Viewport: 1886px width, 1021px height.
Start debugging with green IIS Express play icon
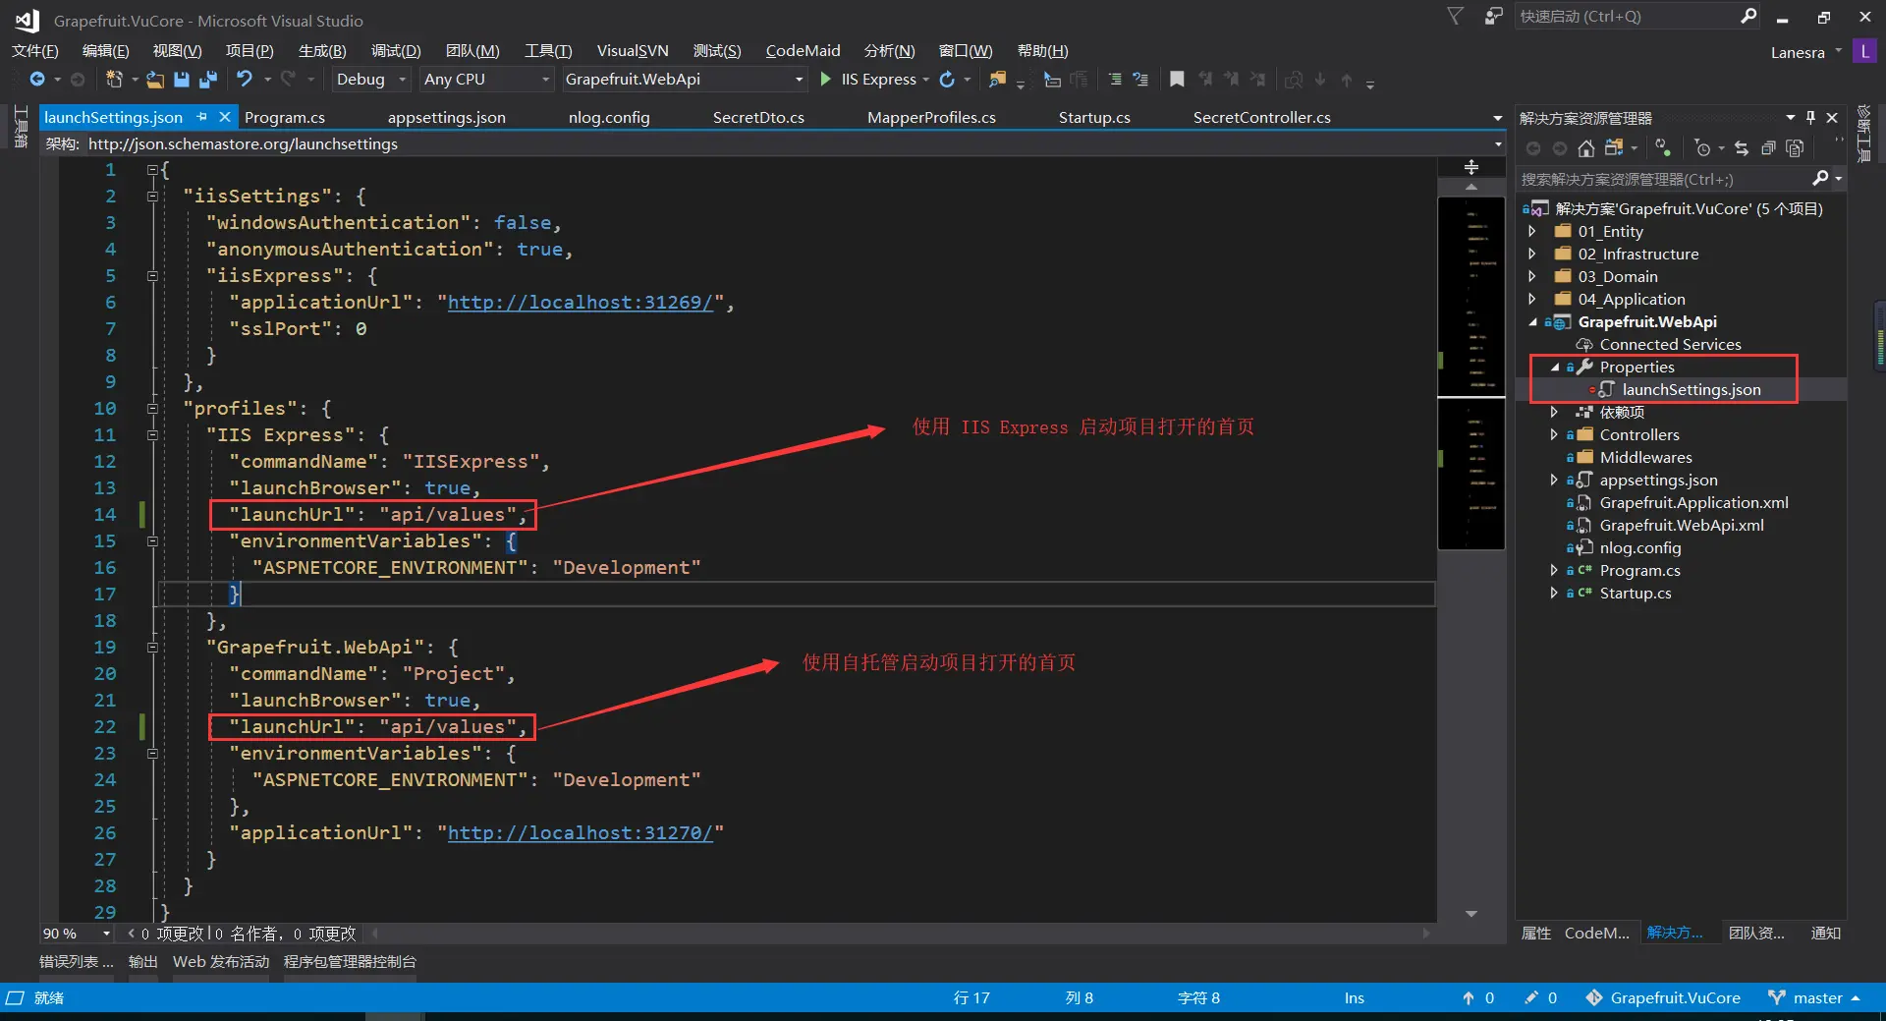pos(826,80)
